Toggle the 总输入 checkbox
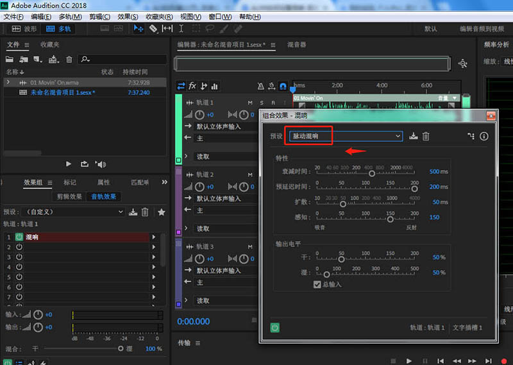The width and height of the screenshot is (513, 365). coord(317,284)
